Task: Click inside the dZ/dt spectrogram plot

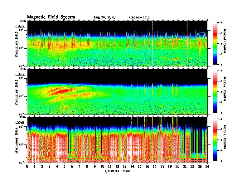Action: [x=118, y=140]
